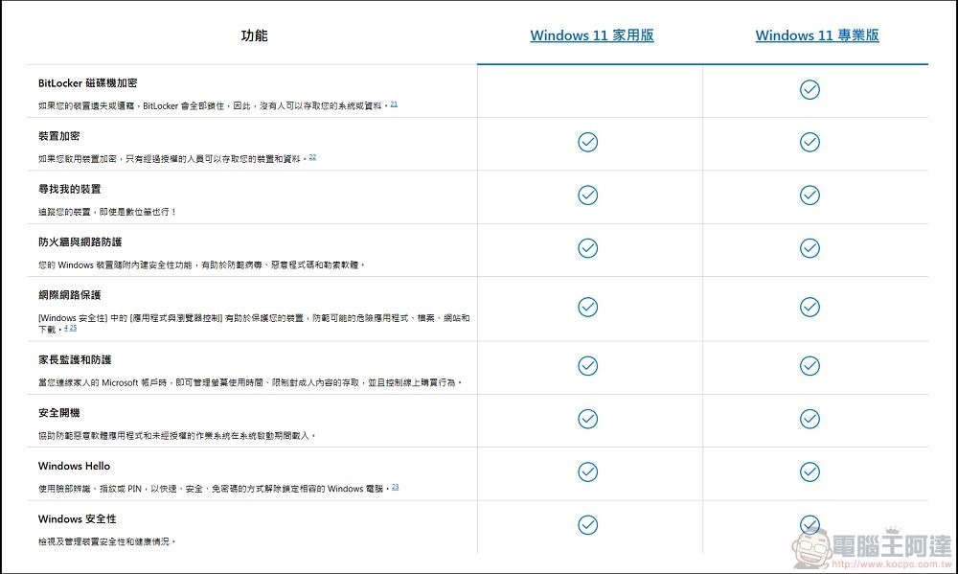Image resolution: width=958 pixels, height=574 pixels.
Task: Click the 功能 column header
Action: coord(254,35)
